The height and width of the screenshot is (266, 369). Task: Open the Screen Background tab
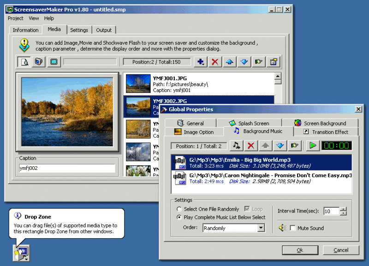(320, 123)
